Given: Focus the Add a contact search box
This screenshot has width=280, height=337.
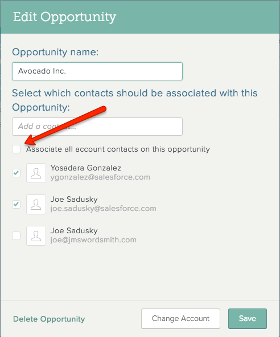Looking at the screenshot, I should pyautogui.click(x=97, y=127).
